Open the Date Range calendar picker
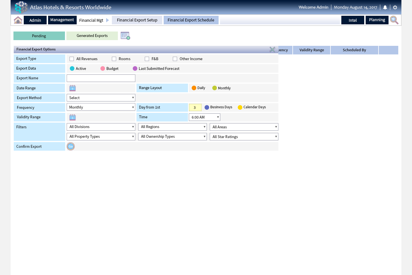Viewport: 412px width, 275px height. coord(73,88)
